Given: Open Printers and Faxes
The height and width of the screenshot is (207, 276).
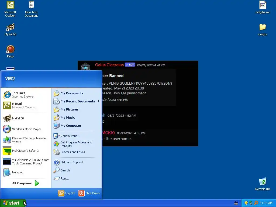Looking at the screenshot, I should (77, 152).
